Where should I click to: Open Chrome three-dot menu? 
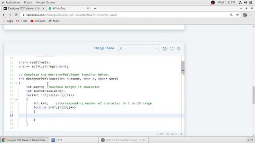(x=251, y=15)
